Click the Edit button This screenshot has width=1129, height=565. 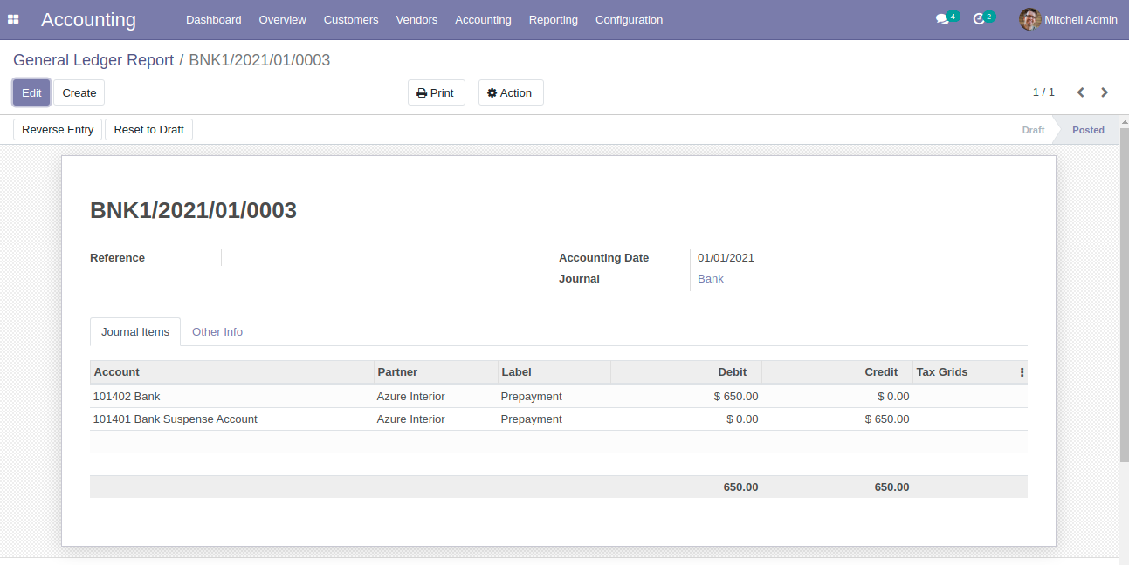(31, 92)
